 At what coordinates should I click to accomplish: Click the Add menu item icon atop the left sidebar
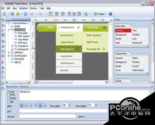(3, 20)
